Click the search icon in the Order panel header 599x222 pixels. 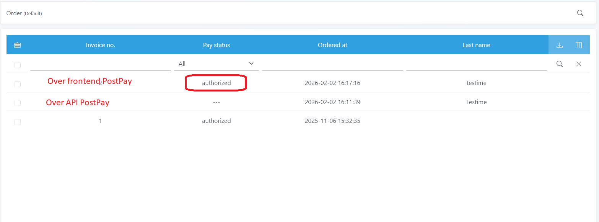(580, 13)
